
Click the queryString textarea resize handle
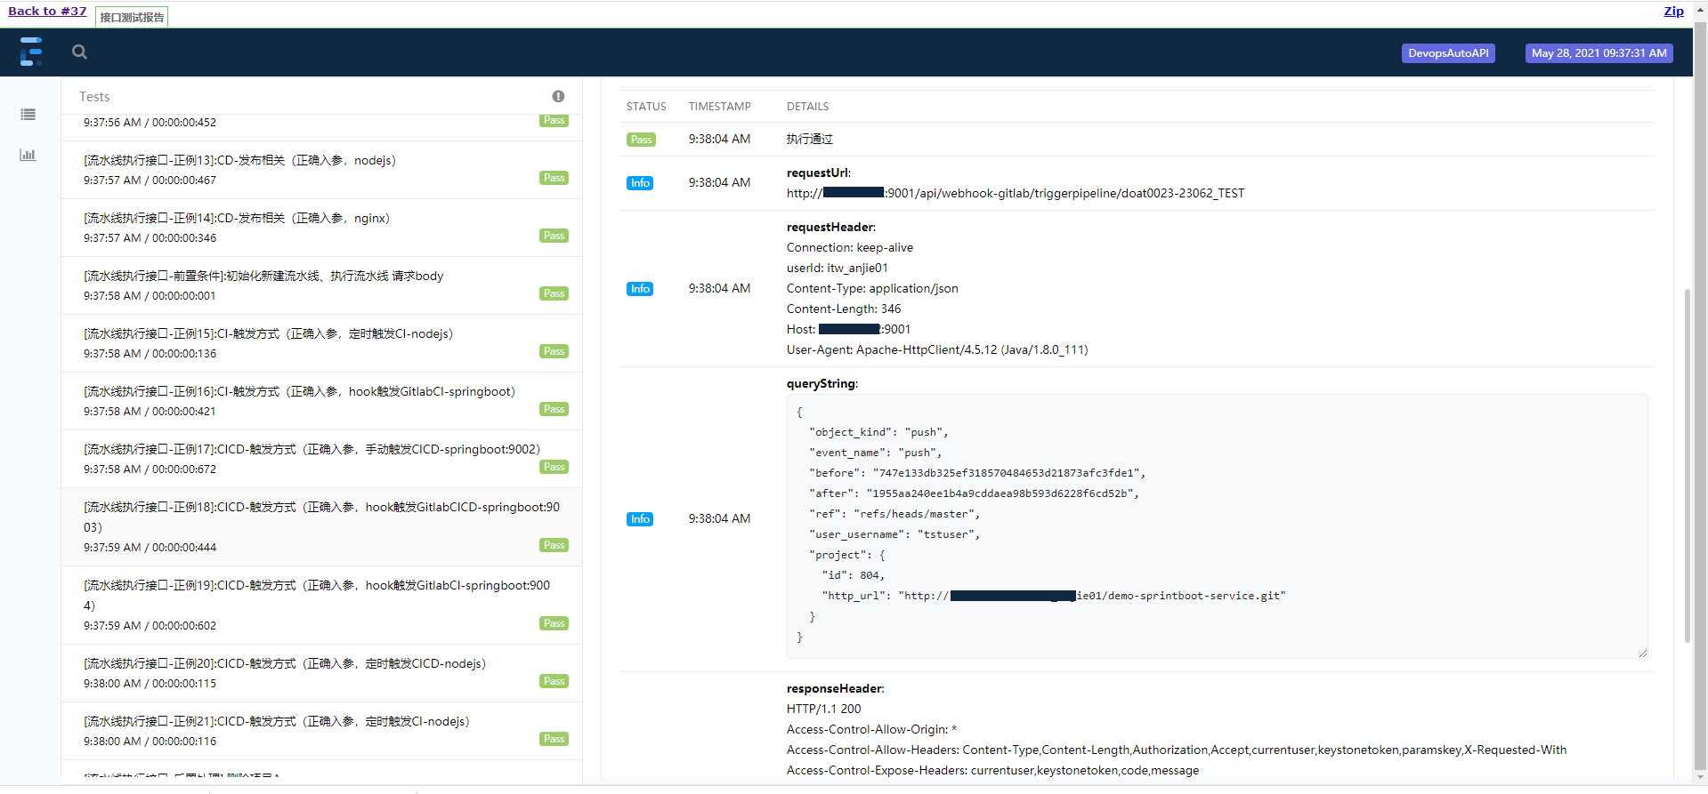[x=1642, y=654]
